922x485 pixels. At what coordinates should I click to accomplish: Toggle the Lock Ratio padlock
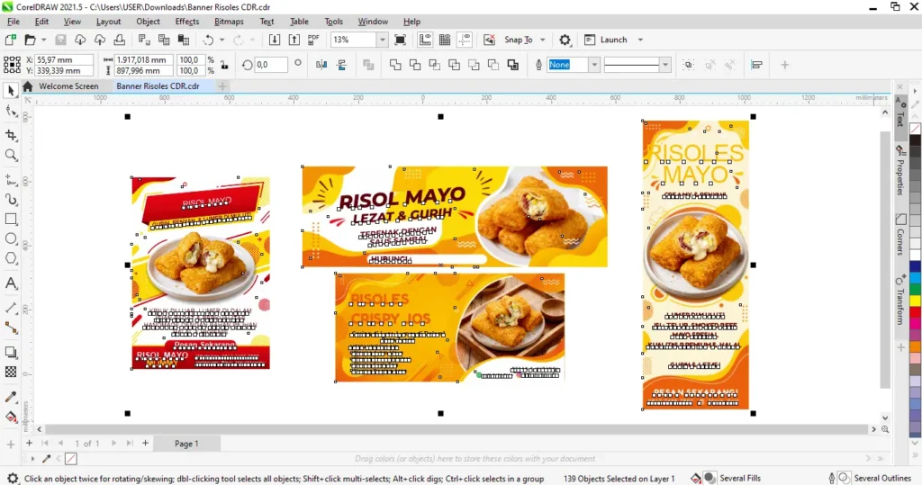[224, 65]
